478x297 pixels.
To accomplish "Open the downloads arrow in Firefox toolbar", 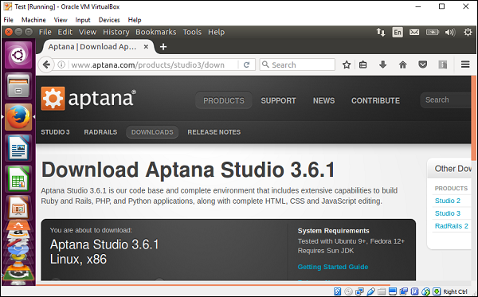I will coord(383,64).
